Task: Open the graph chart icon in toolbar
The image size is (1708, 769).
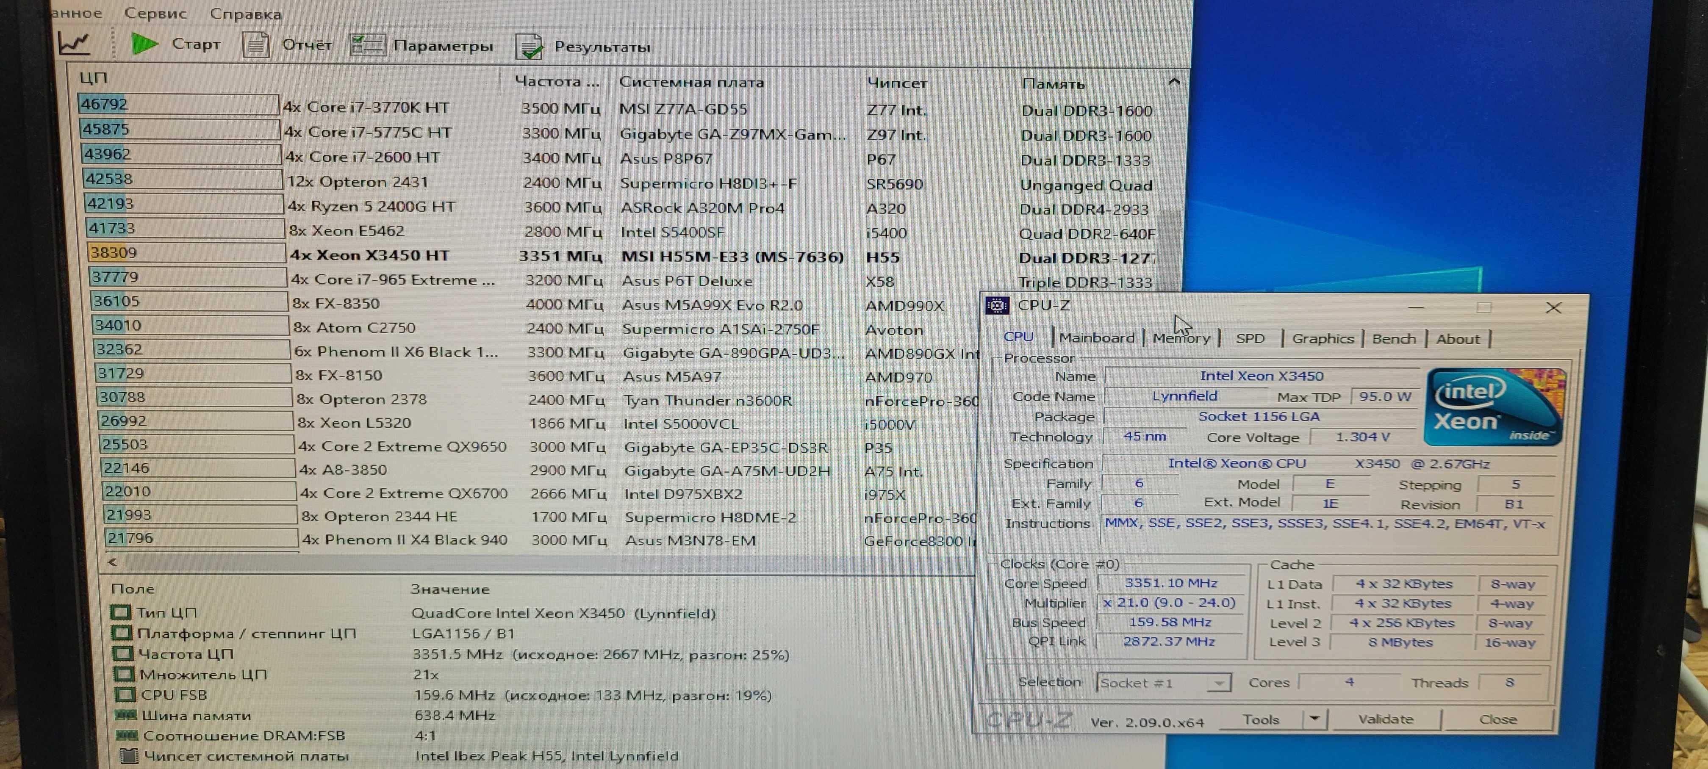Action: (x=74, y=43)
